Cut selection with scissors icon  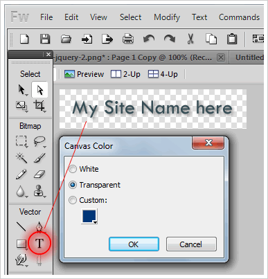pos(190,39)
